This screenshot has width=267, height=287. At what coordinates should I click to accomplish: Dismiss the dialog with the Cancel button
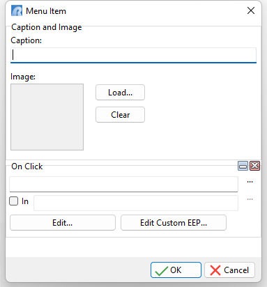229,270
